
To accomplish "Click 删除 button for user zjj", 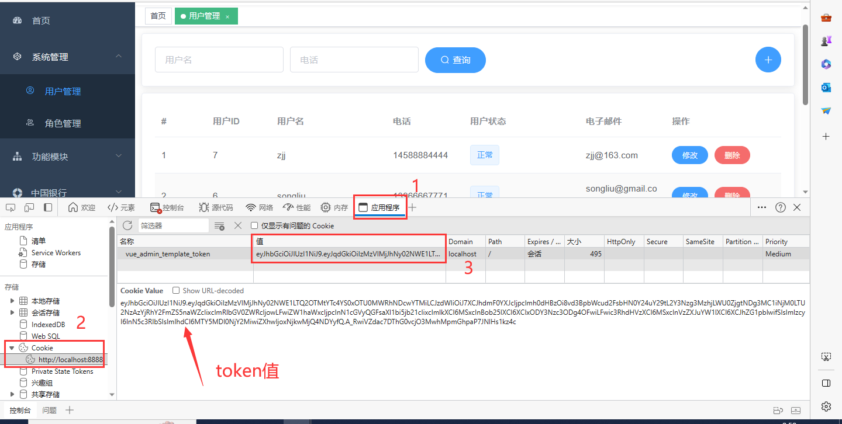I will pyautogui.click(x=732, y=155).
